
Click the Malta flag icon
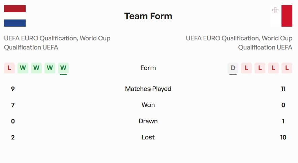281,16
